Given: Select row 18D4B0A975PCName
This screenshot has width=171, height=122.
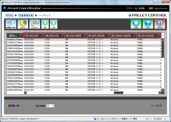Looking at the screenshot, I should click(x=84, y=72).
